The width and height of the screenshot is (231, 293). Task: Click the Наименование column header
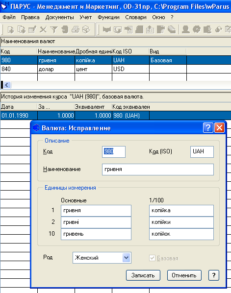56,51
